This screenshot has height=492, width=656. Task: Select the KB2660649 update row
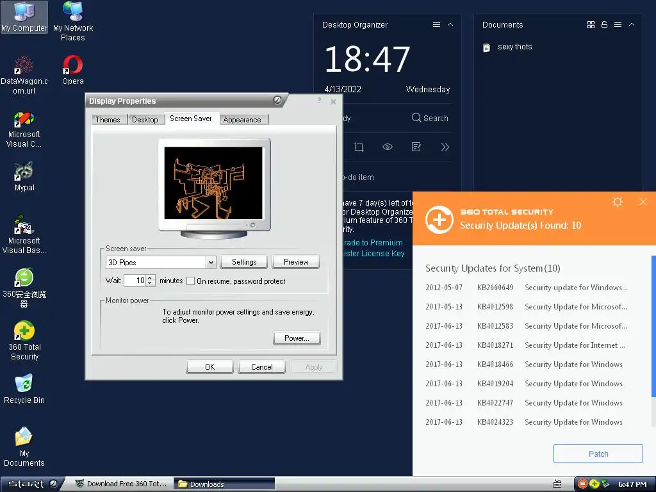point(527,288)
